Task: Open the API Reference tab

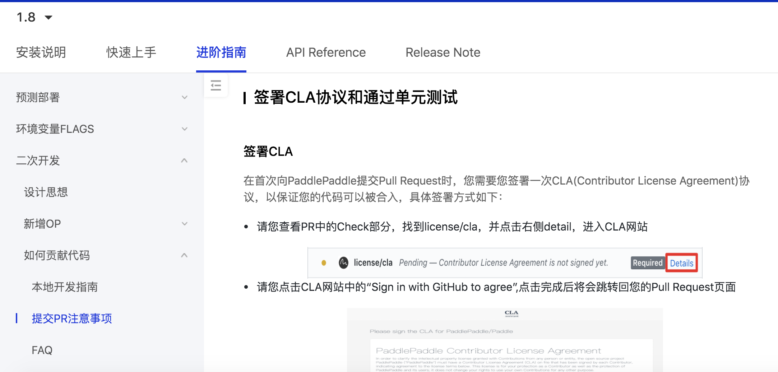Action: (x=326, y=52)
